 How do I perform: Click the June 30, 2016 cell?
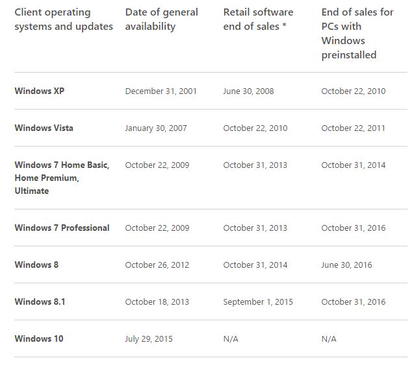tap(346, 265)
